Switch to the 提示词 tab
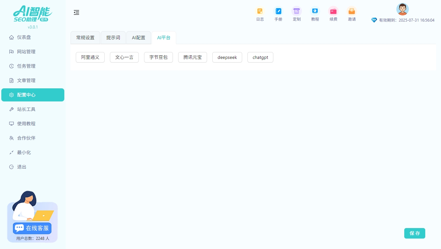 pyautogui.click(x=113, y=38)
